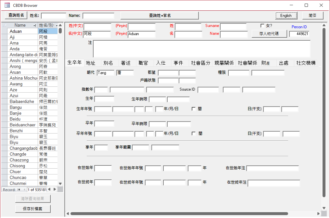Image resolution: width=330 pixels, height=218 pixels.
Task: Click the 查詢姓+官名 button
Action: click(159, 15)
